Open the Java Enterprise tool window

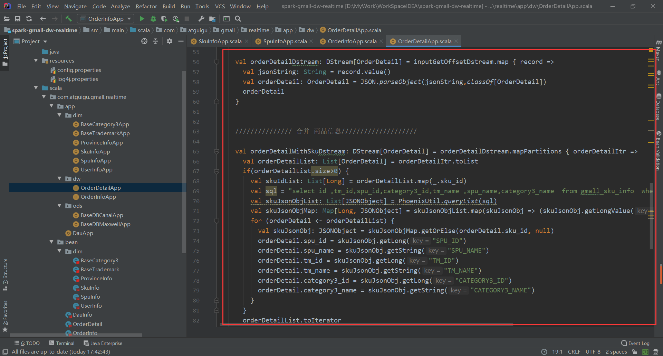(x=103, y=343)
